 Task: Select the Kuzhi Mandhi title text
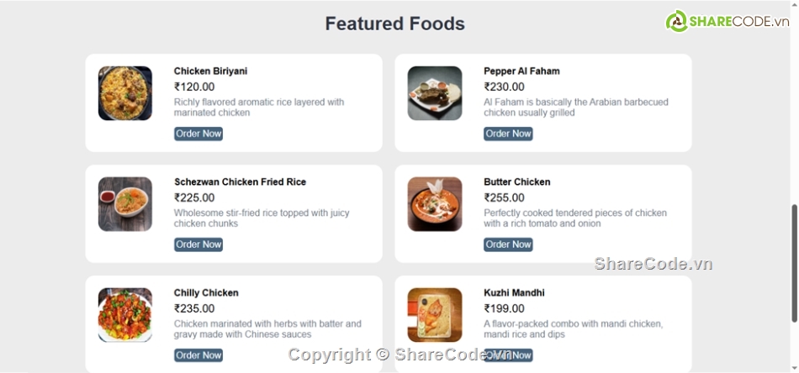514,293
